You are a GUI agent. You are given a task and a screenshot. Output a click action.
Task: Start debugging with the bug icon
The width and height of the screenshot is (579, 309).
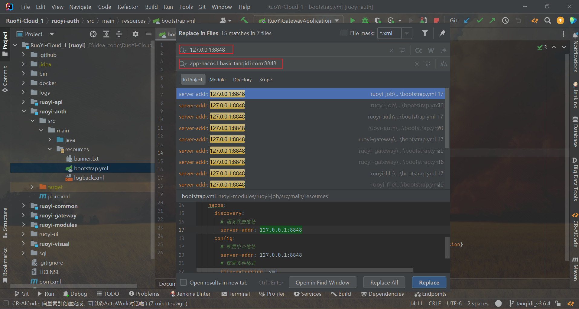coord(365,21)
